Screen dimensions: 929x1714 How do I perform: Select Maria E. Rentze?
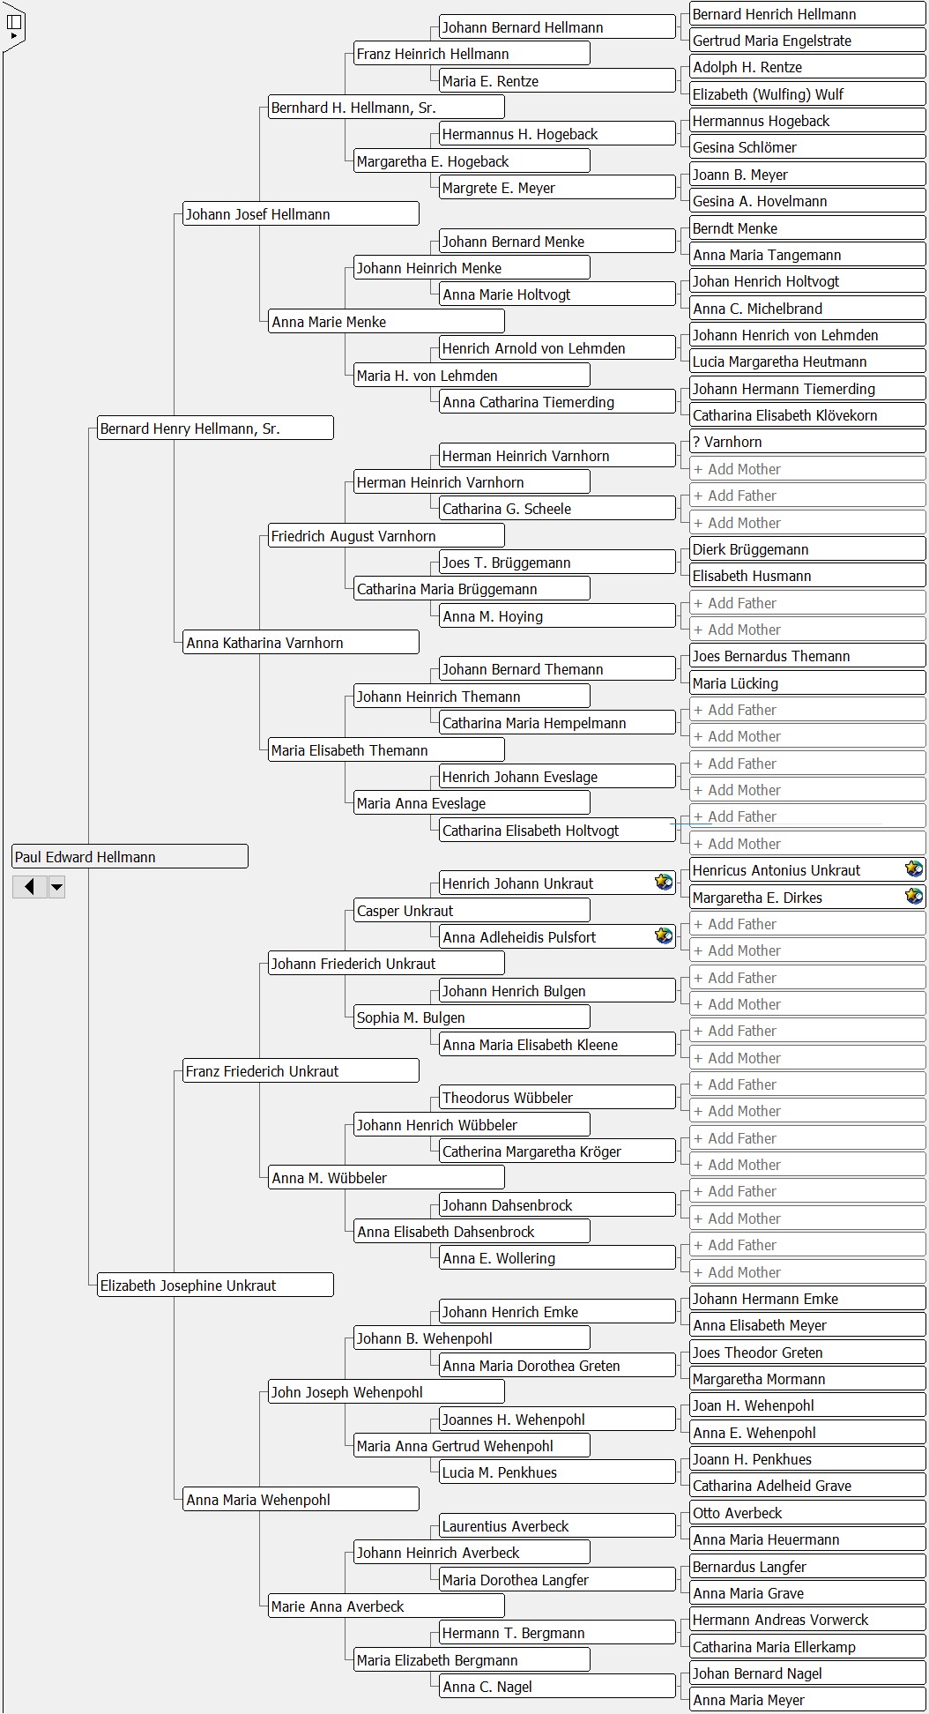pos(557,80)
